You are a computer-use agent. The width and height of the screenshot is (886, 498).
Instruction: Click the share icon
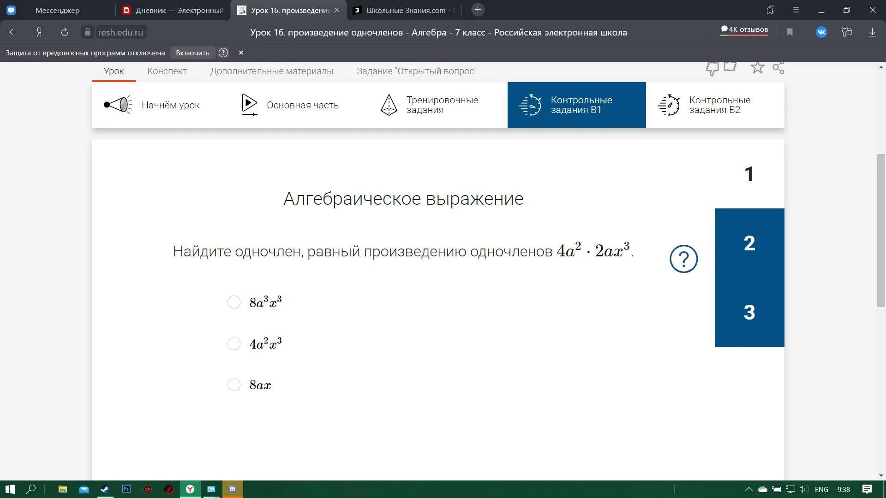778,68
